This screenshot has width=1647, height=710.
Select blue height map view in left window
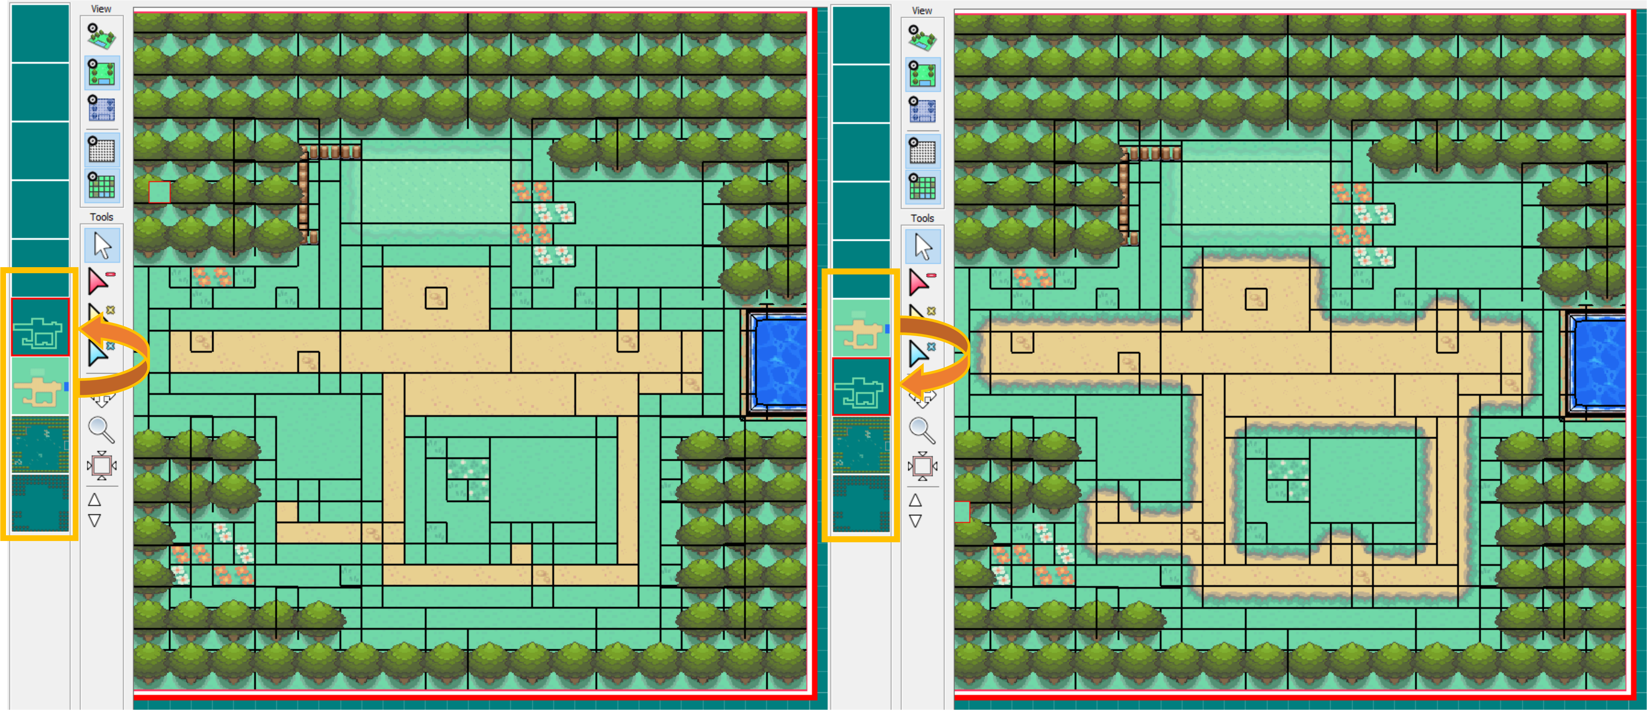point(102,109)
